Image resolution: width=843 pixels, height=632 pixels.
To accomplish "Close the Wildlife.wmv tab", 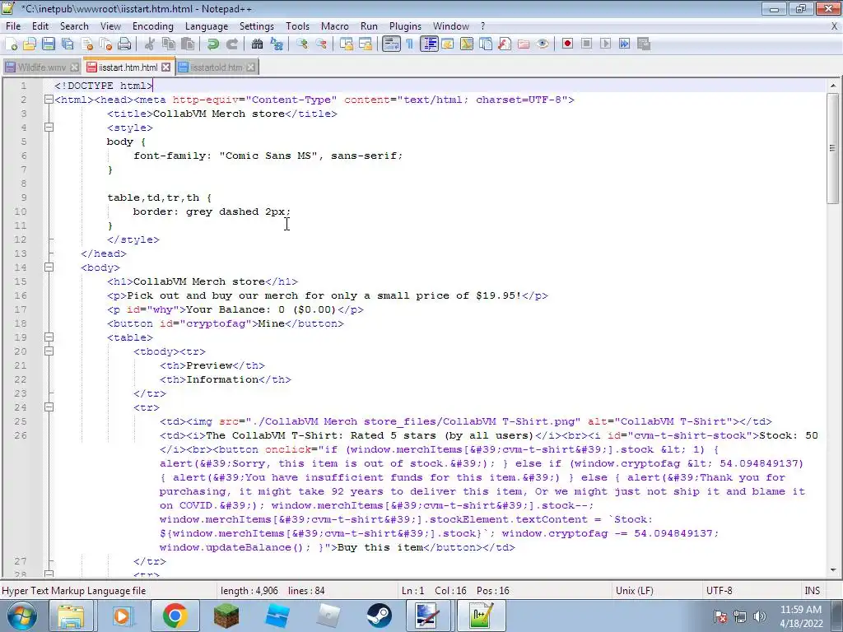I will click(75, 67).
